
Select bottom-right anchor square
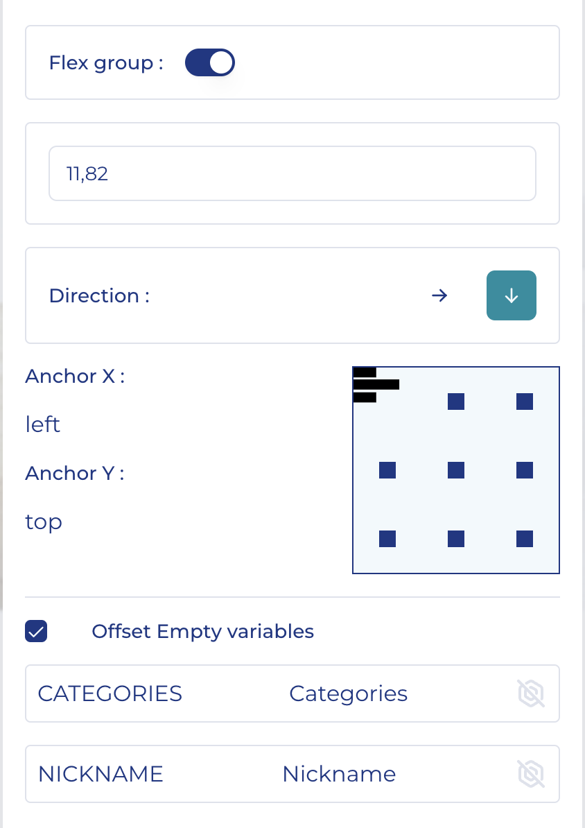[525, 539]
